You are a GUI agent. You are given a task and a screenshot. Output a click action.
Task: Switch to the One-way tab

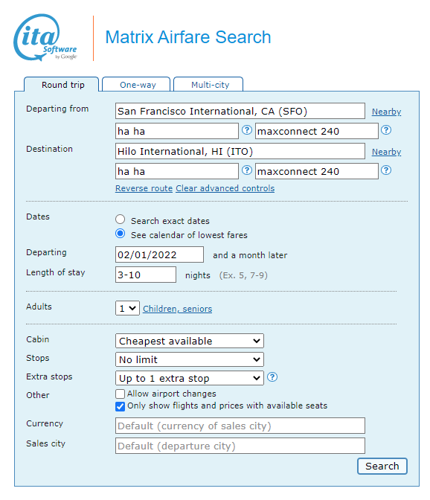136,85
